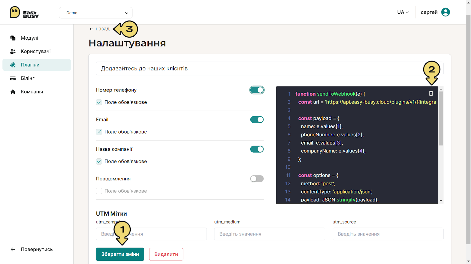The height and width of the screenshot is (264, 471).
Task: Expand the UA language selector
Action: [403, 12]
